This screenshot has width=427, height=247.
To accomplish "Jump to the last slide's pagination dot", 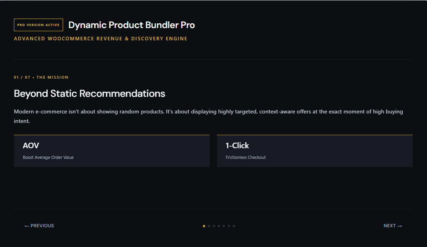I will coord(234,226).
